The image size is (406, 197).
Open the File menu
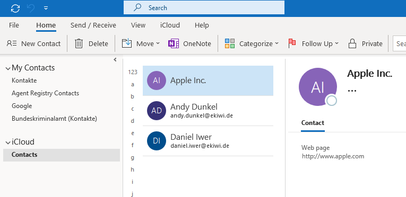tap(14, 25)
